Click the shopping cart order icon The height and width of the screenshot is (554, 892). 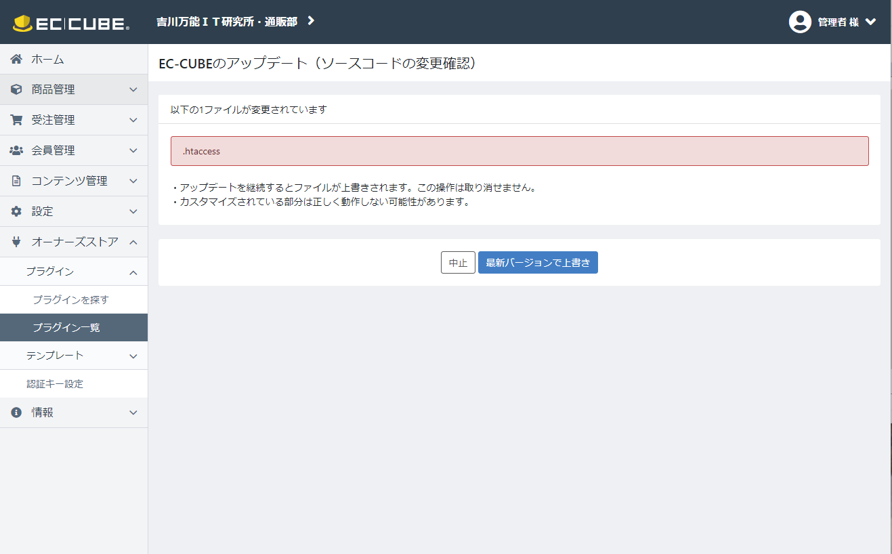pyautogui.click(x=17, y=120)
